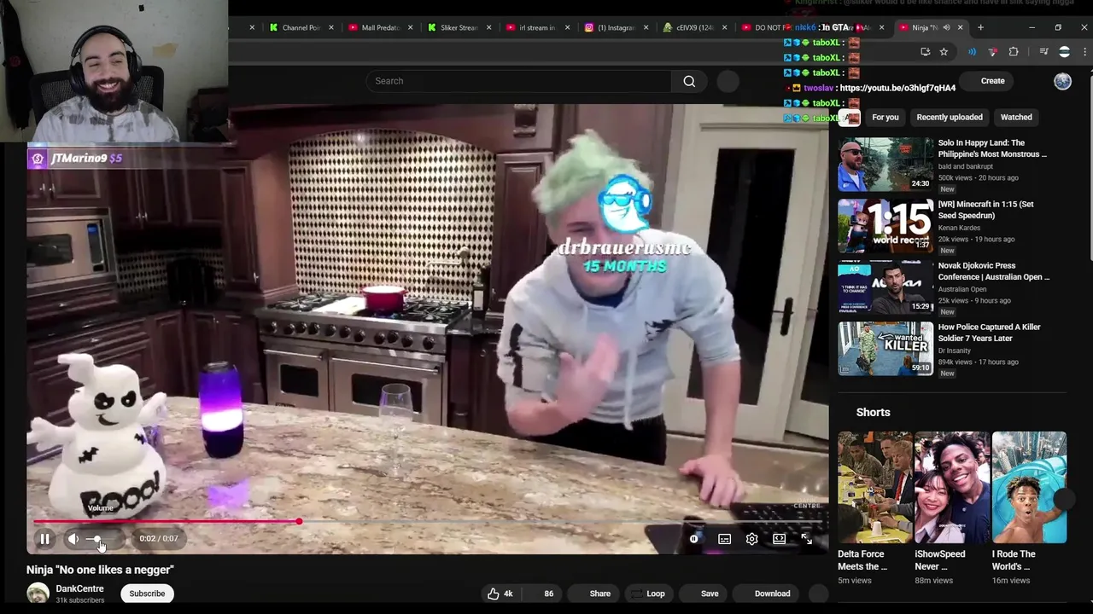This screenshot has height=614, width=1093.
Task: Focus the YouTube Search input field
Action: click(x=519, y=81)
